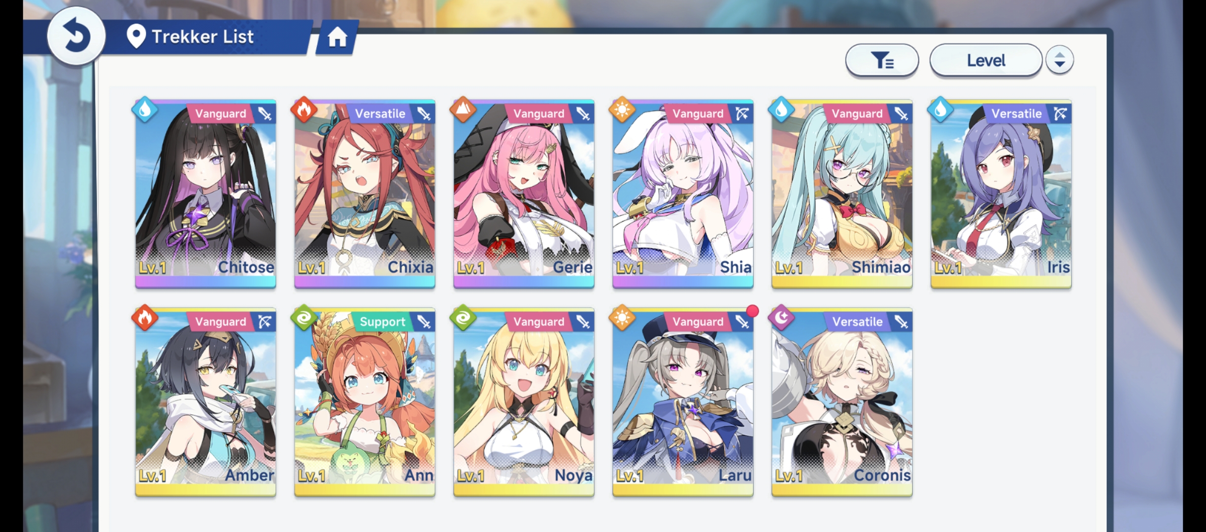This screenshot has width=1206, height=532.
Task: Click the circular back arrow button
Action: pos(76,36)
